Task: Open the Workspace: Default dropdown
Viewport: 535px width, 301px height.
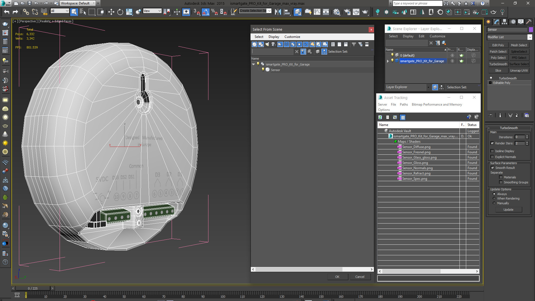Action: (x=78, y=3)
